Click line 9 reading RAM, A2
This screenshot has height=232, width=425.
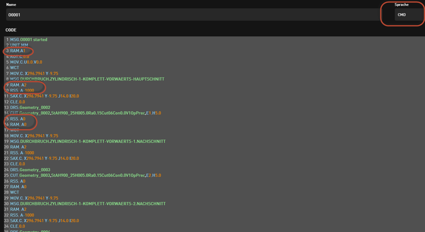pos(18,85)
